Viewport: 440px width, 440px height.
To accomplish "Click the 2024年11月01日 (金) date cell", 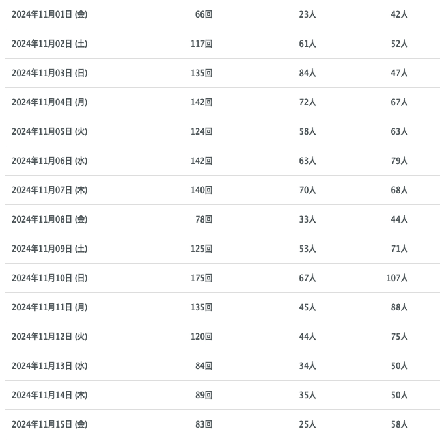I will pos(49,14).
